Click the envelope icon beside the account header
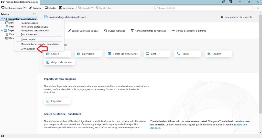The image size is (262, 138). pyautogui.click(x=46, y=17)
